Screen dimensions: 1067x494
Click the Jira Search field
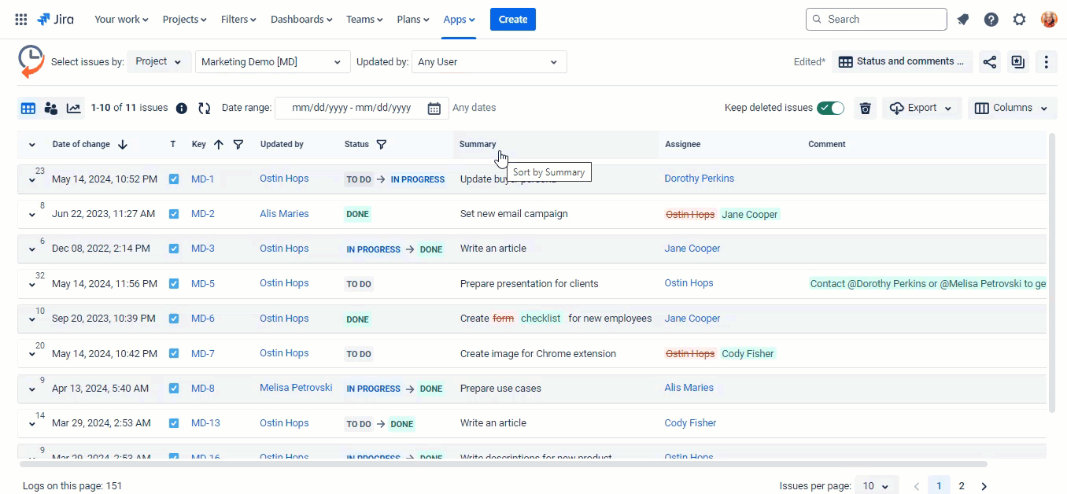point(876,20)
